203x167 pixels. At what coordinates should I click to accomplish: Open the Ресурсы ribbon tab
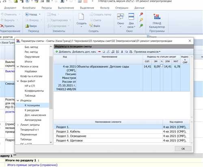[47, 8]
